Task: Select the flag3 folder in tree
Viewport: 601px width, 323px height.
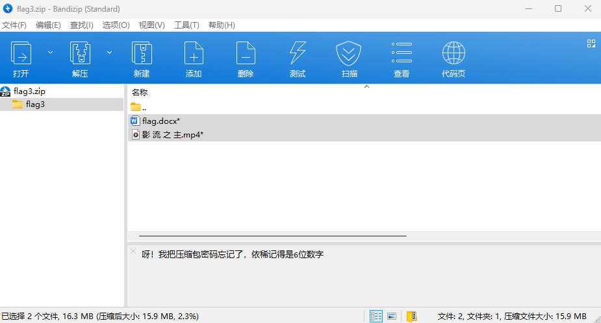Action: click(35, 104)
